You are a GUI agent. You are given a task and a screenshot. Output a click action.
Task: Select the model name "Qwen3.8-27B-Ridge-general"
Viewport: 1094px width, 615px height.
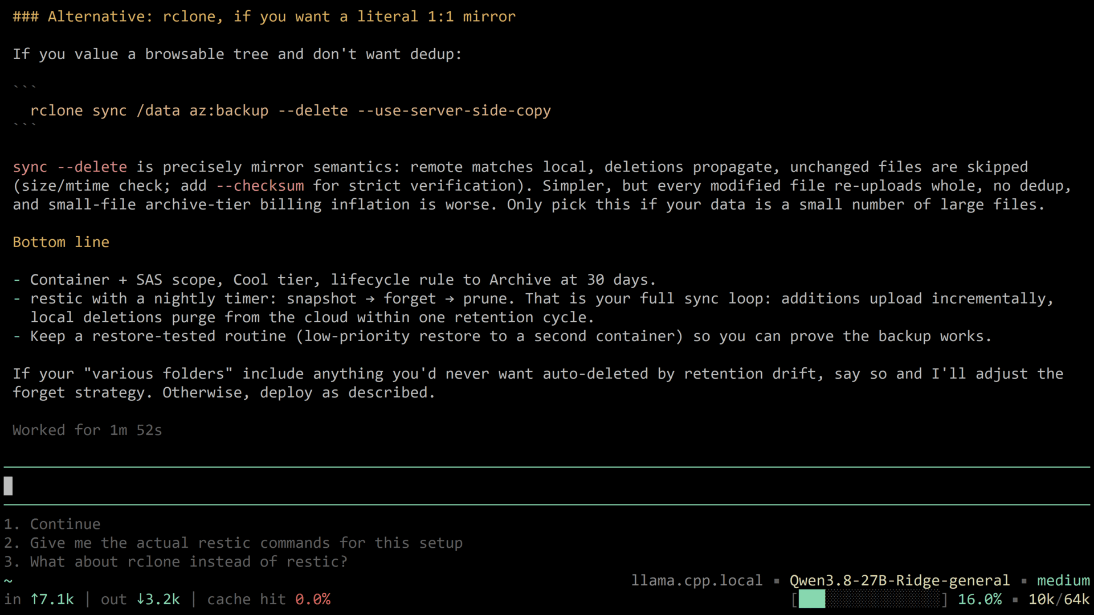point(899,580)
